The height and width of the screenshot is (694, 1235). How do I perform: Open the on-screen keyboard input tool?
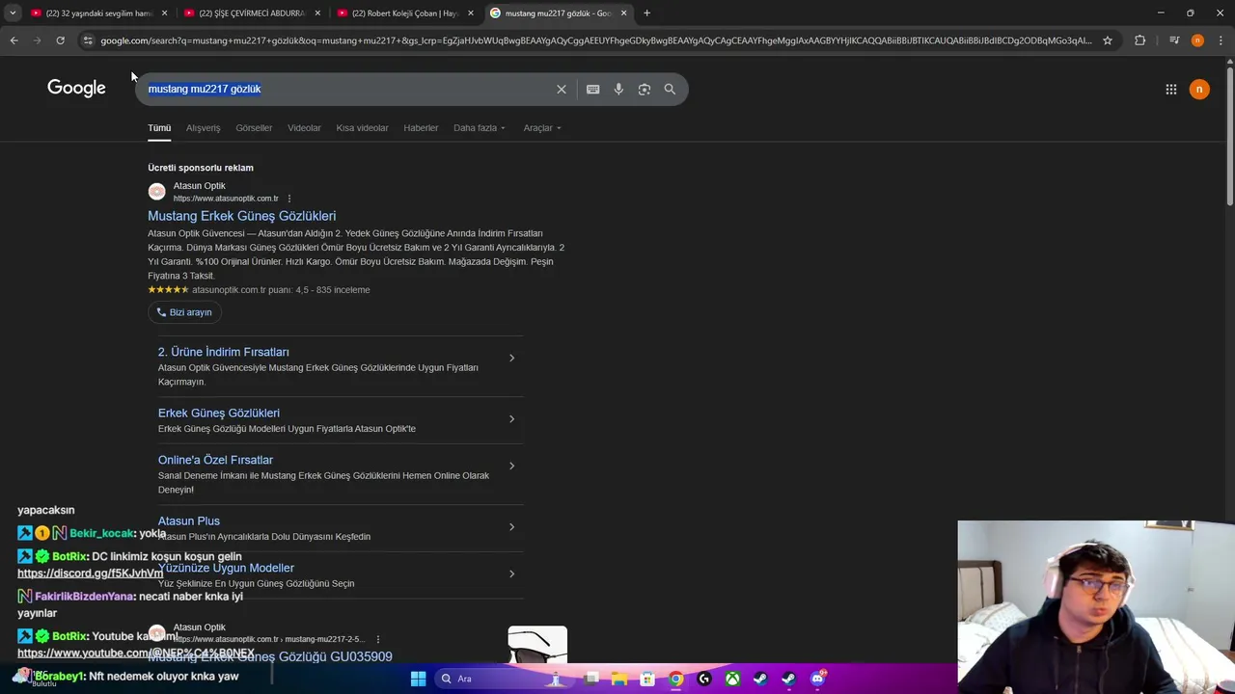592,89
